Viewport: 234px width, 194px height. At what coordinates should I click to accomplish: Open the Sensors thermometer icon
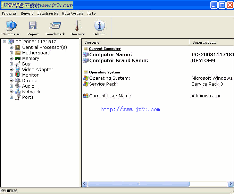pyautogui.click(x=77, y=25)
